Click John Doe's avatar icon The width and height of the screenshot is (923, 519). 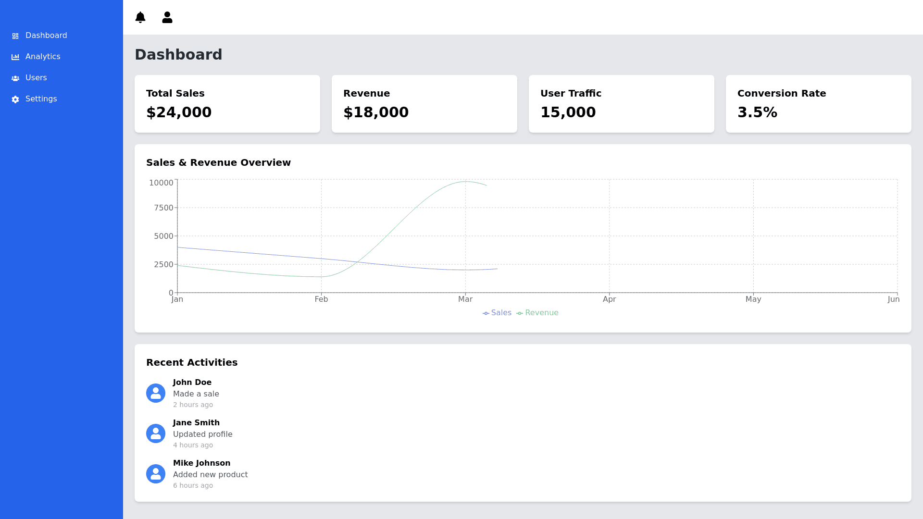[x=156, y=393]
